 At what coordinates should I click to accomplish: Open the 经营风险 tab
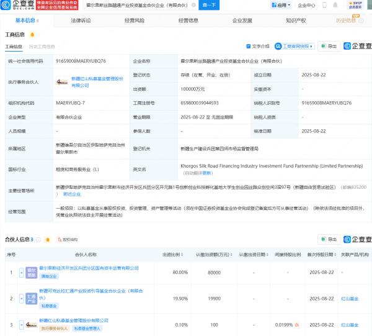coord(135,20)
